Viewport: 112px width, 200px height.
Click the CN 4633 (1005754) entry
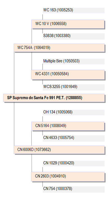pyautogui.click(x=74, y=138)
